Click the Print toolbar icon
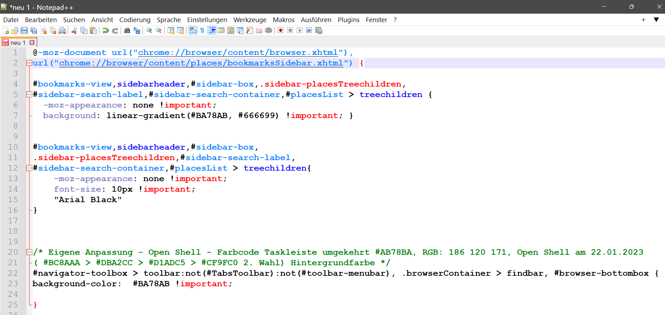This screenshot has width=665, height=315. coord(62,31)
